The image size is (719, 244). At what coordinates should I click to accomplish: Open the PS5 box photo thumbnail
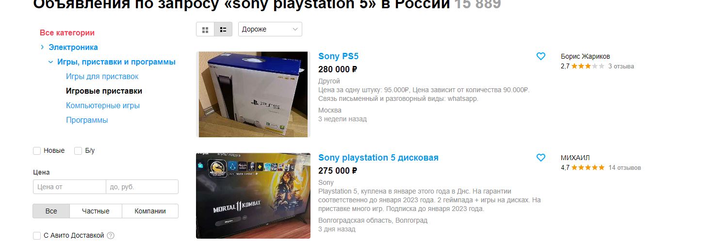click(x=253, y=94)
